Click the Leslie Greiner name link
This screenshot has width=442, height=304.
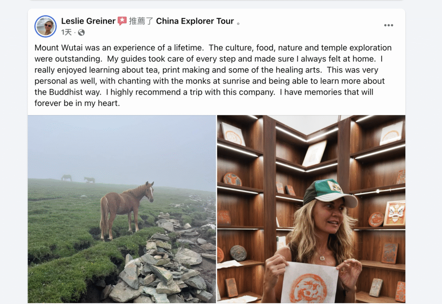pos(88,21)
